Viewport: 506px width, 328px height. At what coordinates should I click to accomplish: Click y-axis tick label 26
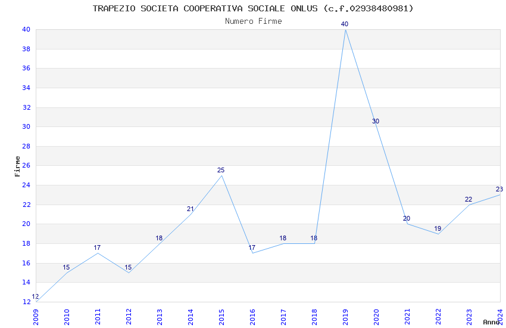(x=26, y=165)
